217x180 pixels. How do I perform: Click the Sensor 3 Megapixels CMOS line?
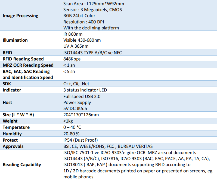pos(92,10)
